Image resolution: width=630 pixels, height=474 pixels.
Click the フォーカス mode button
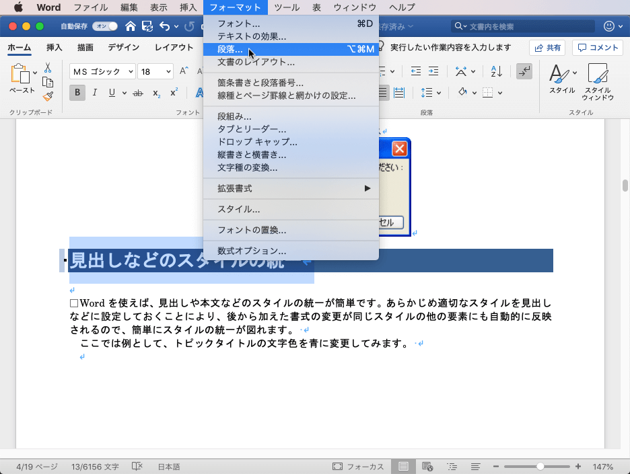click(358, 467)
